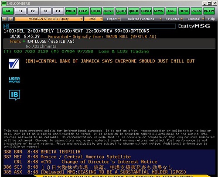Viewport: 218px width, 177px height.
Task: Click the F4 function key button
Action: pos(58,11)
